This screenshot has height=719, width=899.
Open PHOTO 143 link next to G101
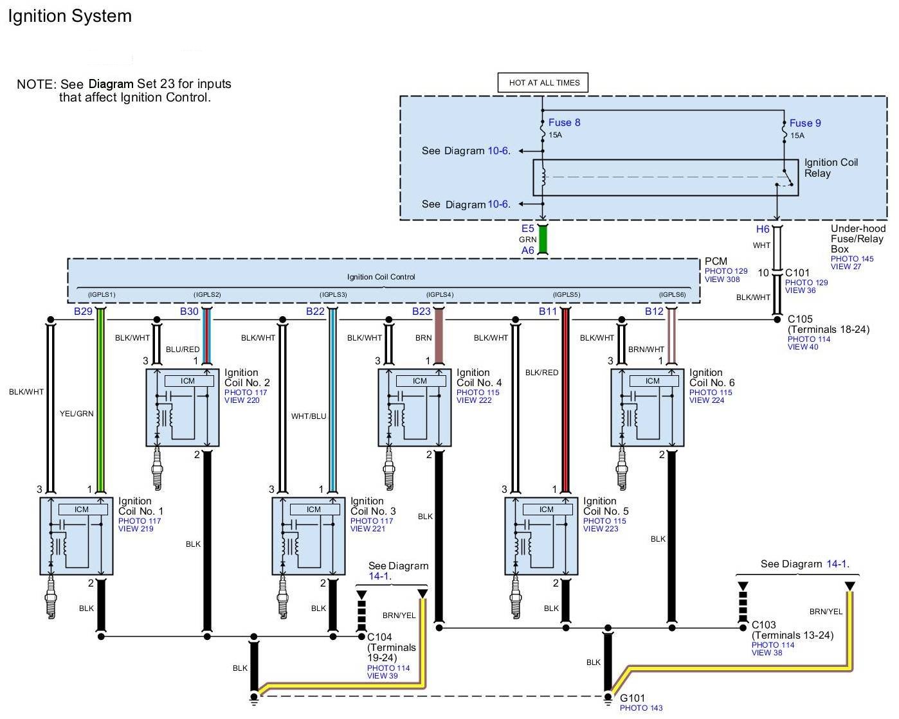tap(641, 708)
